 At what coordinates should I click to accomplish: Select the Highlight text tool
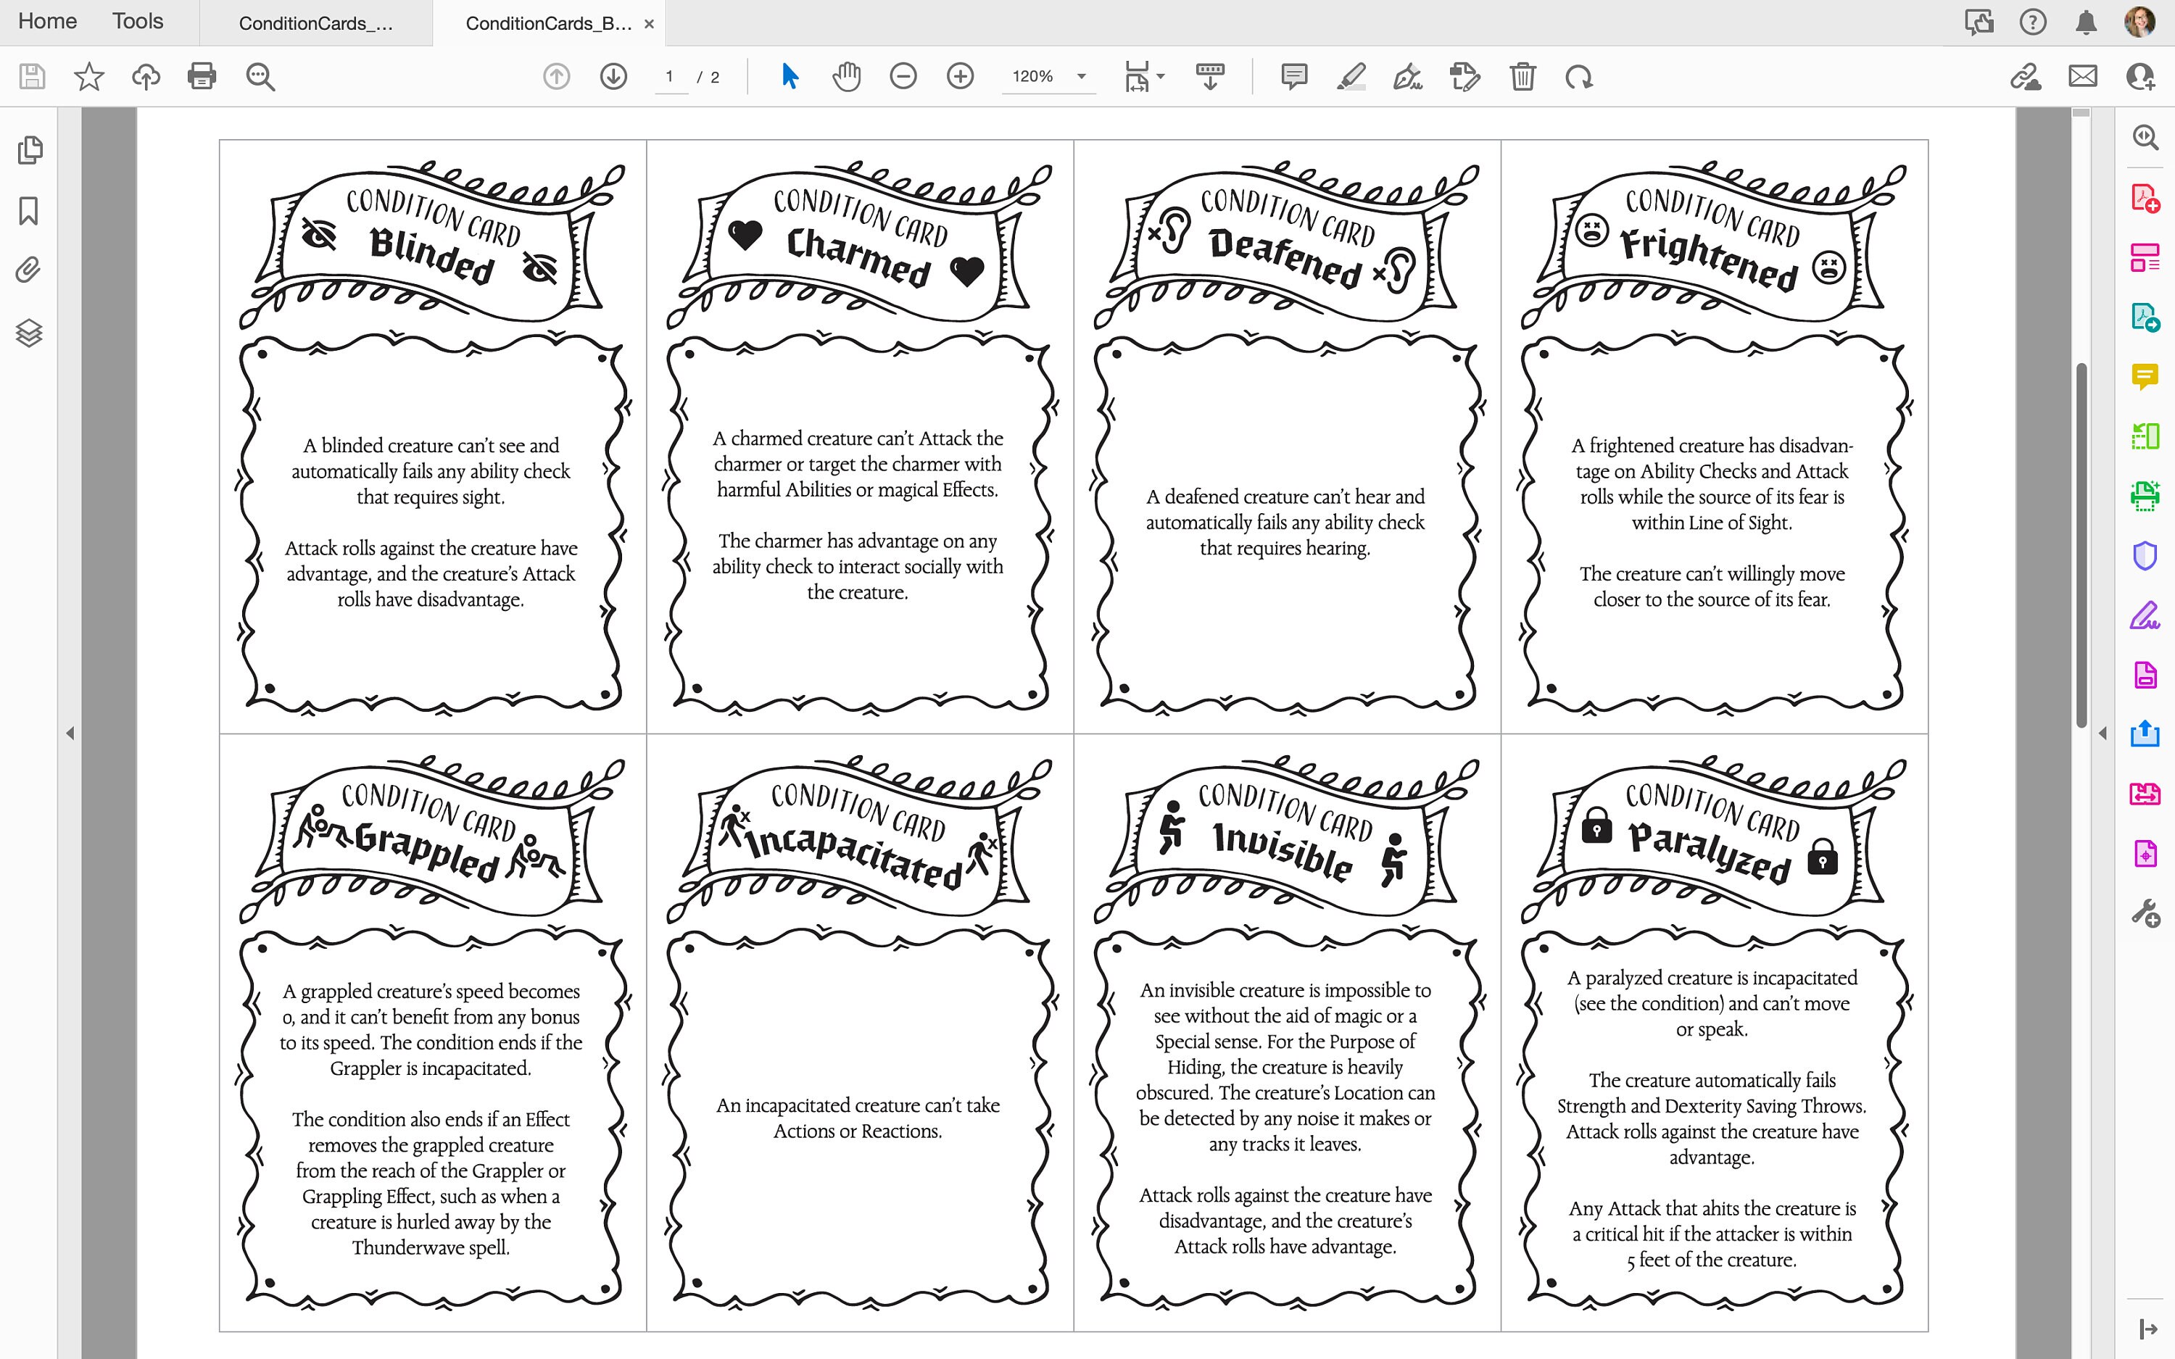coord(1351,76)
